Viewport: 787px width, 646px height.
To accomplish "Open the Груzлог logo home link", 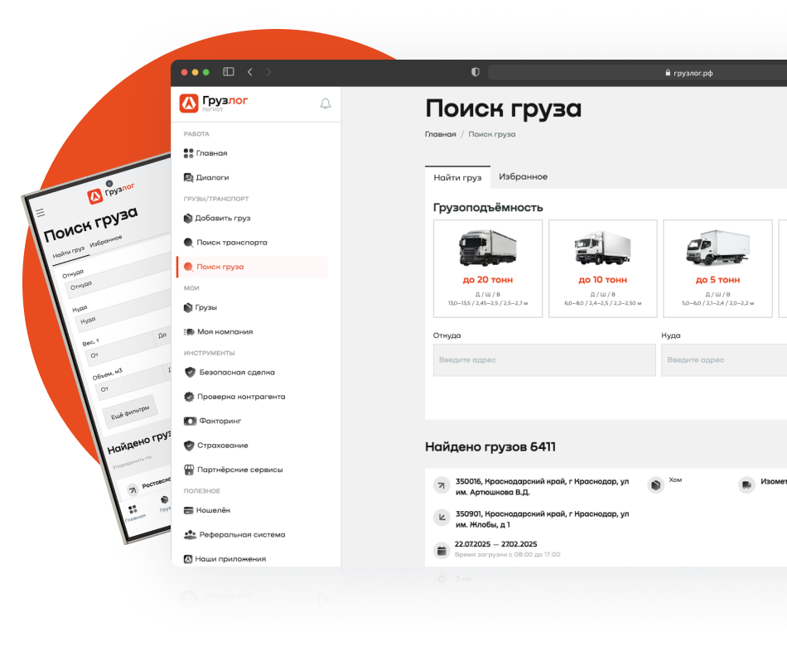I will [213, 104].
